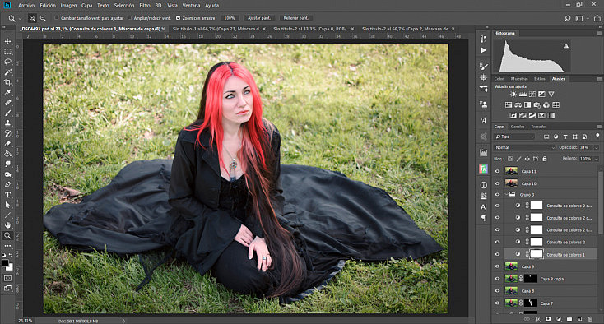
Task: Open the Layers panel flyout menu
Action: [599, 127]
